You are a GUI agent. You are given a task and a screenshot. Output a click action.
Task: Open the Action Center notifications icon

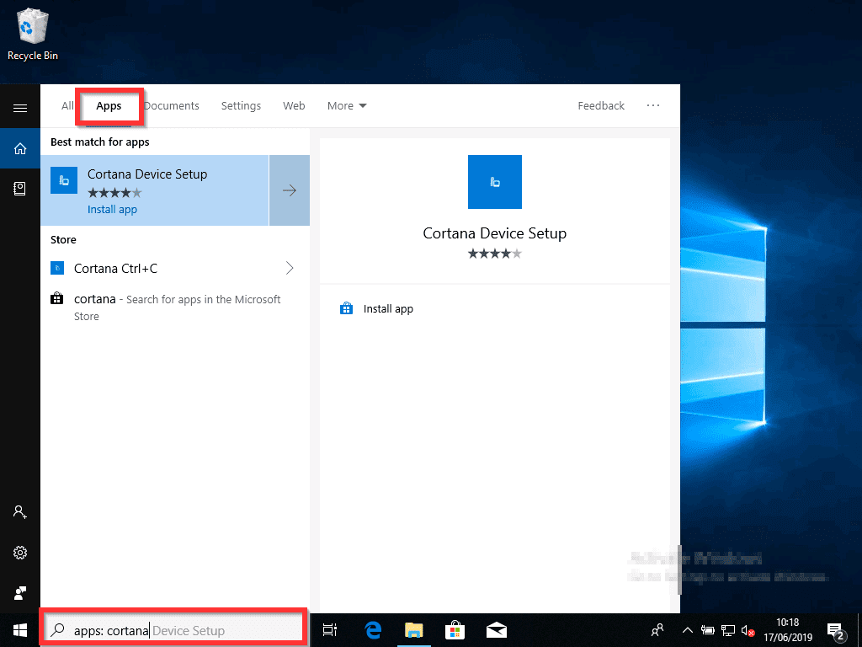click(835, 630)
